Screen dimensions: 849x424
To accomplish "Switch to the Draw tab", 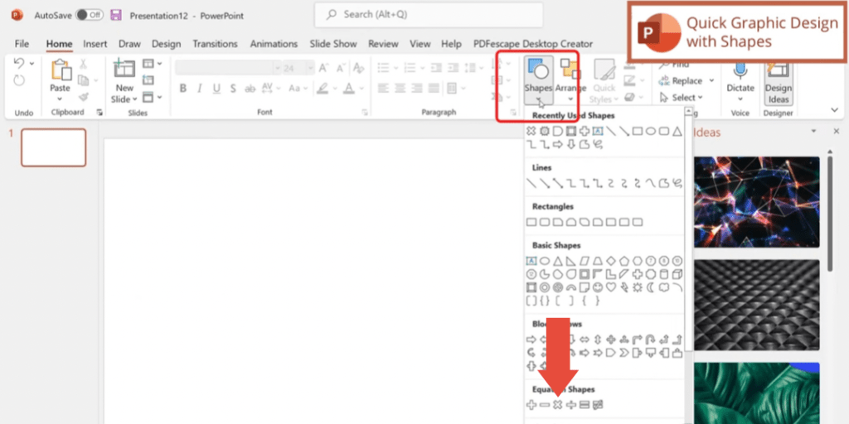I will 129,44.
